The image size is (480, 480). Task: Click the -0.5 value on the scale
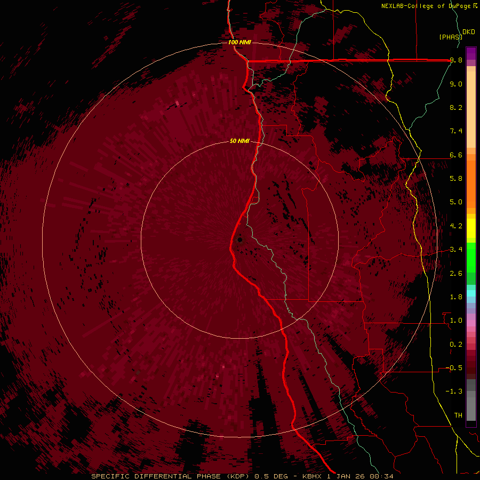[x=454, y=368]
